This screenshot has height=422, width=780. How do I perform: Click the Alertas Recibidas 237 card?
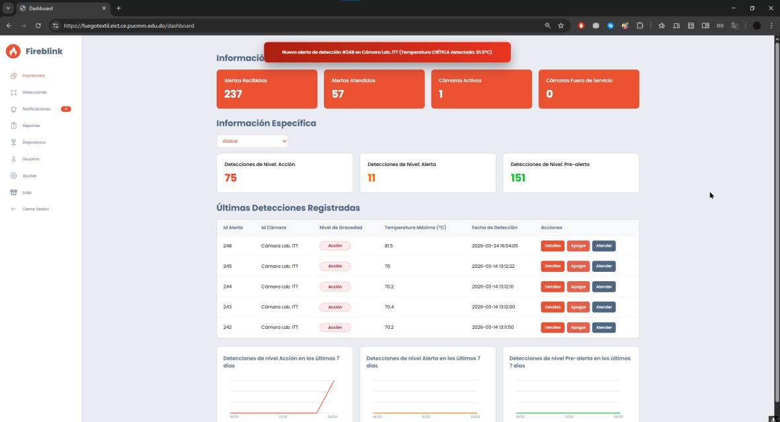(266, 89)
